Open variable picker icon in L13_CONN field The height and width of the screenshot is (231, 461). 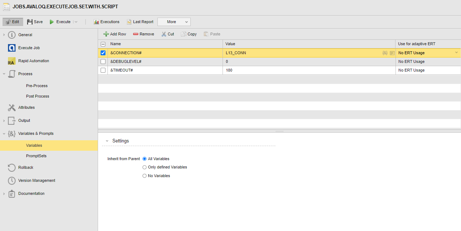(x=385, y=53)
